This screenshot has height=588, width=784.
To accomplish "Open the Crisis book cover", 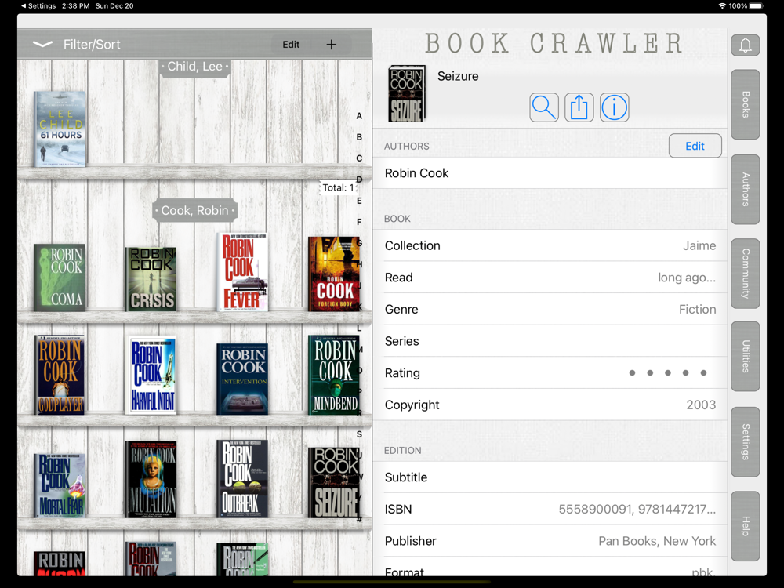I will 151,279.
